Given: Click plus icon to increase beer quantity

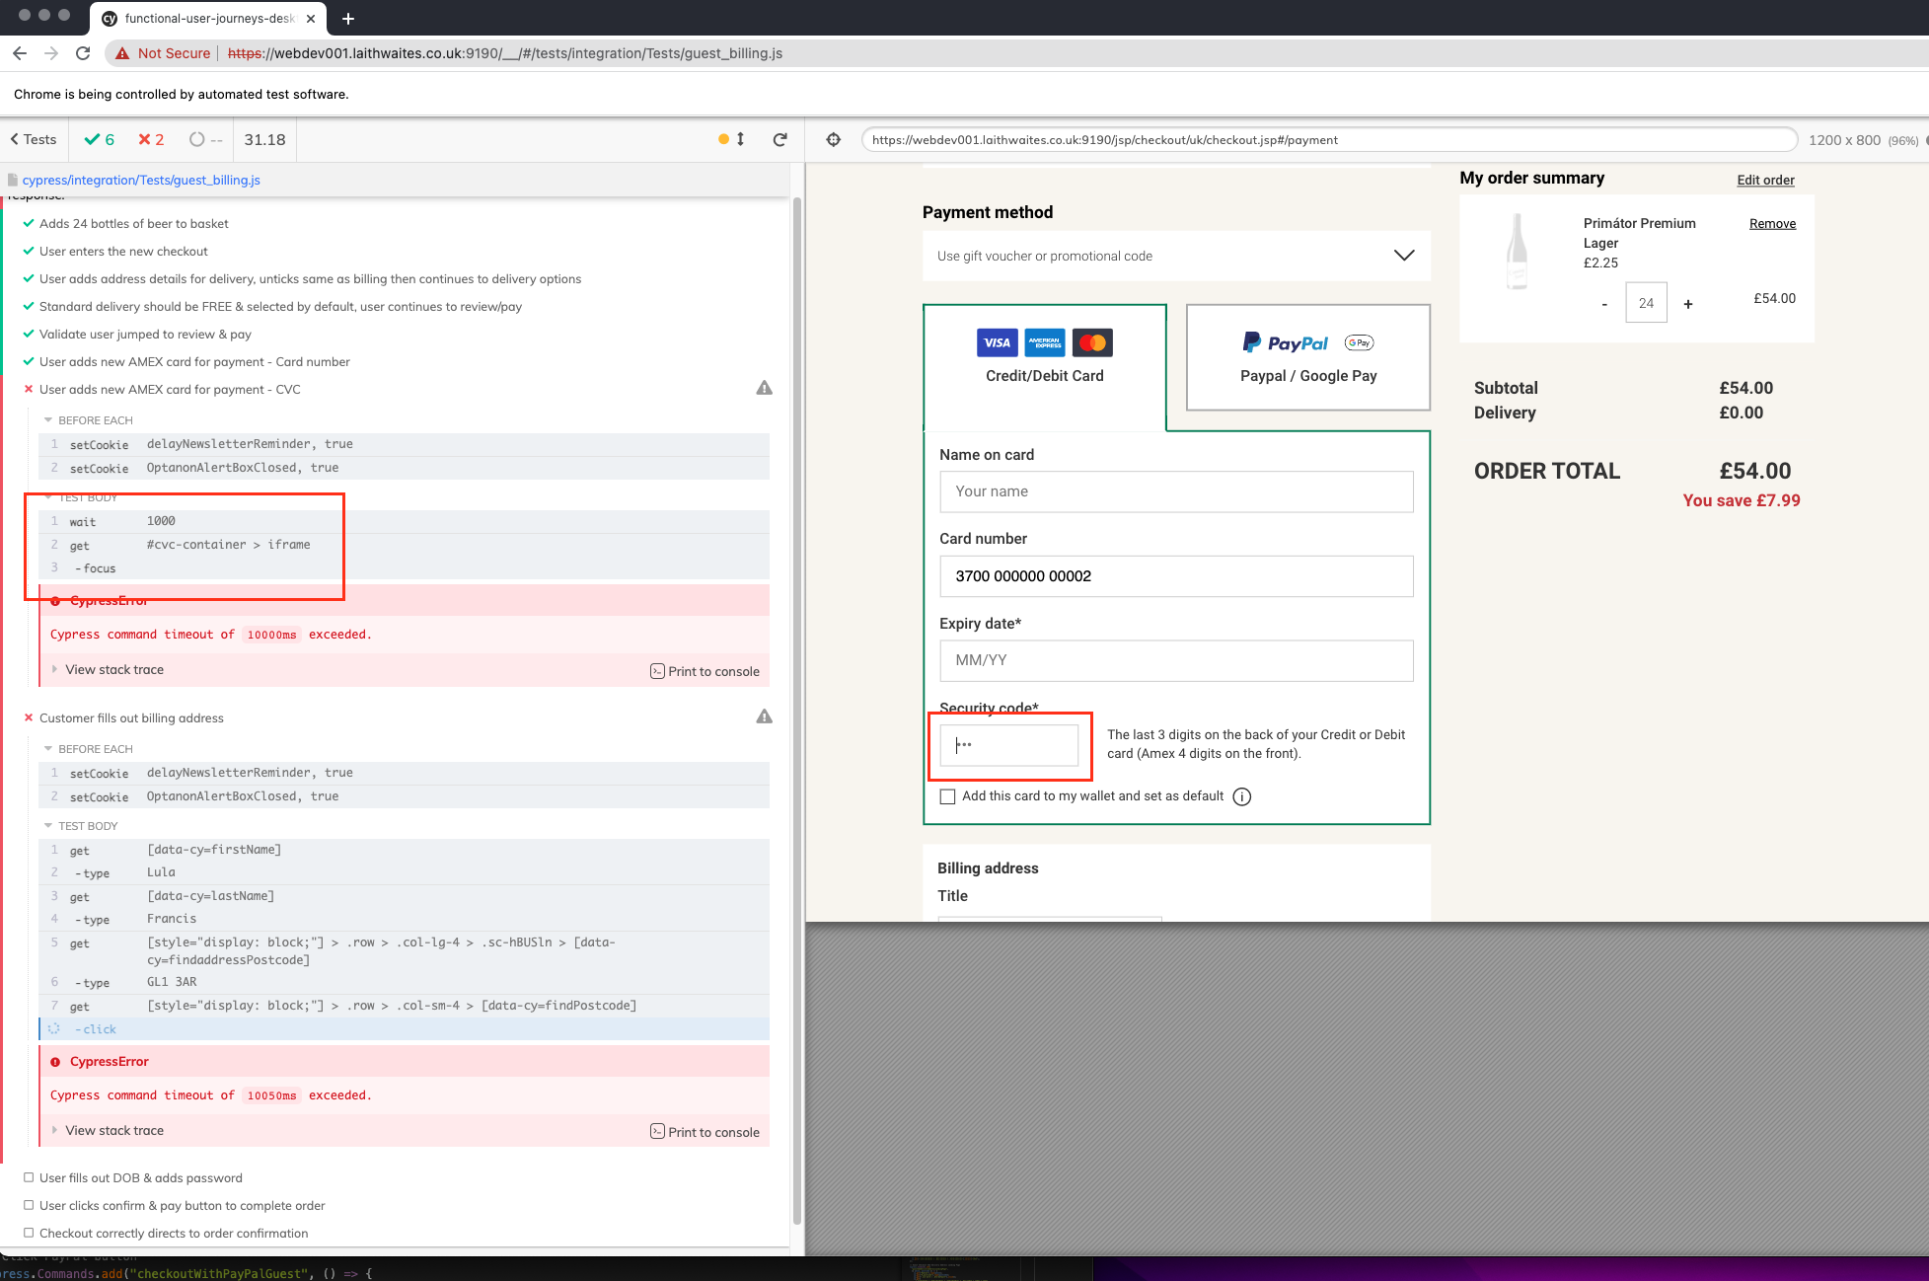Looking at the screenshot, I should point(1688,304).
